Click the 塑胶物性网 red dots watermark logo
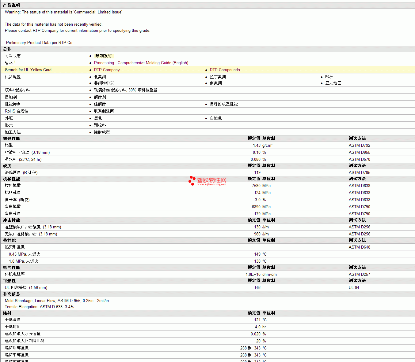Screen dimensions: 415x362 click(x=192, y=181)
